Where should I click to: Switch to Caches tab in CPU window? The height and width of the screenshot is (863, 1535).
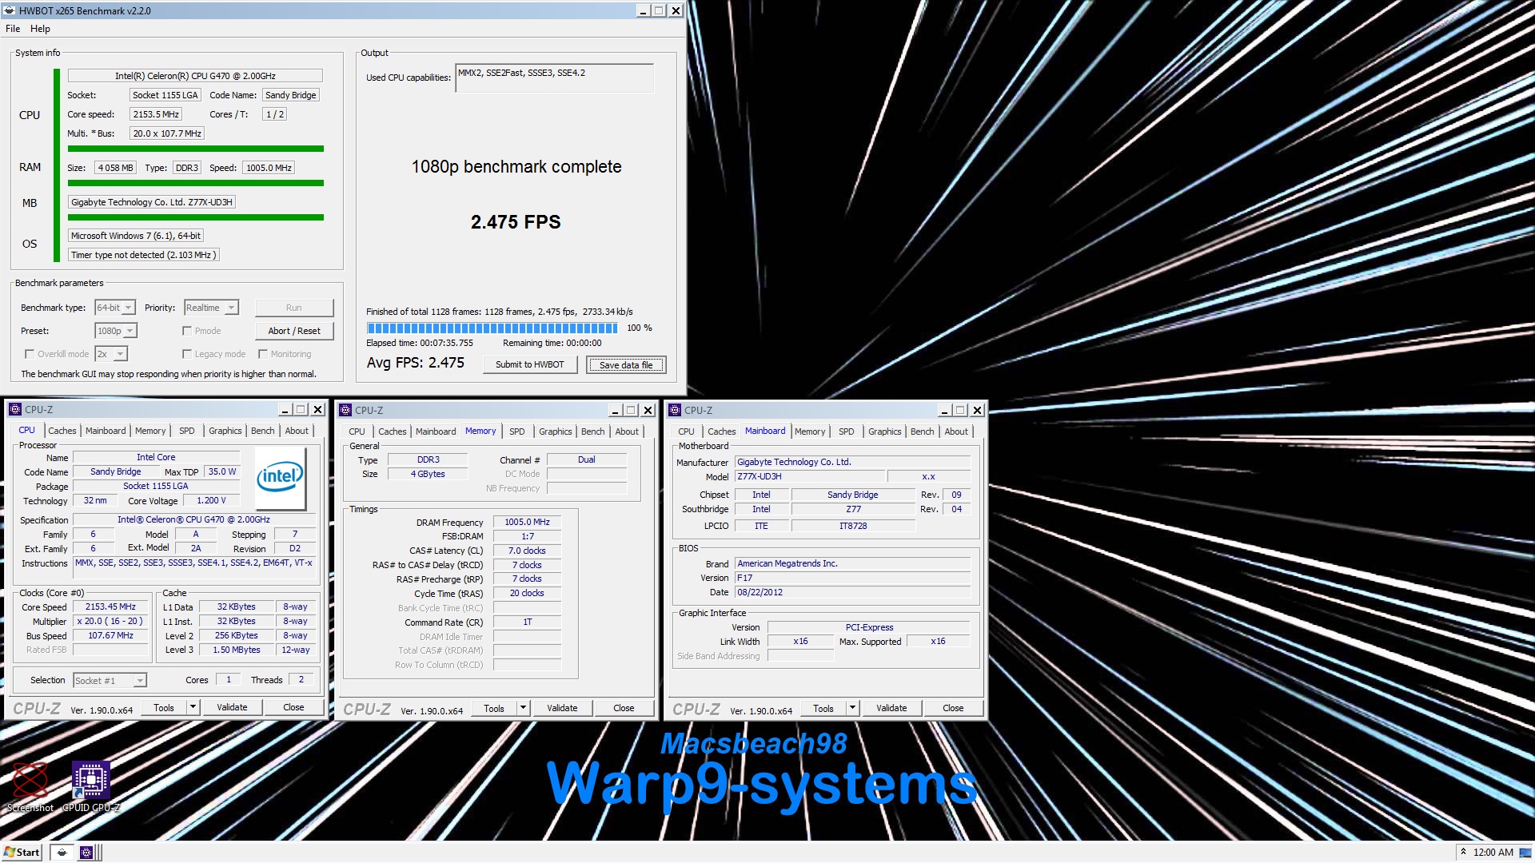coord(62,431)
